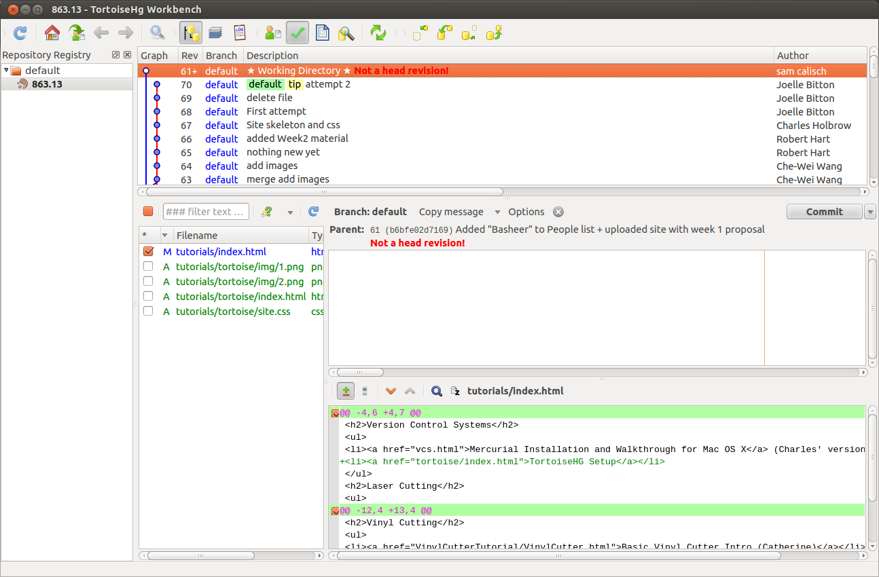Refresh the file list with small blue arrow
This screenshot has height=577, width=879.
[x=313, y=212]
